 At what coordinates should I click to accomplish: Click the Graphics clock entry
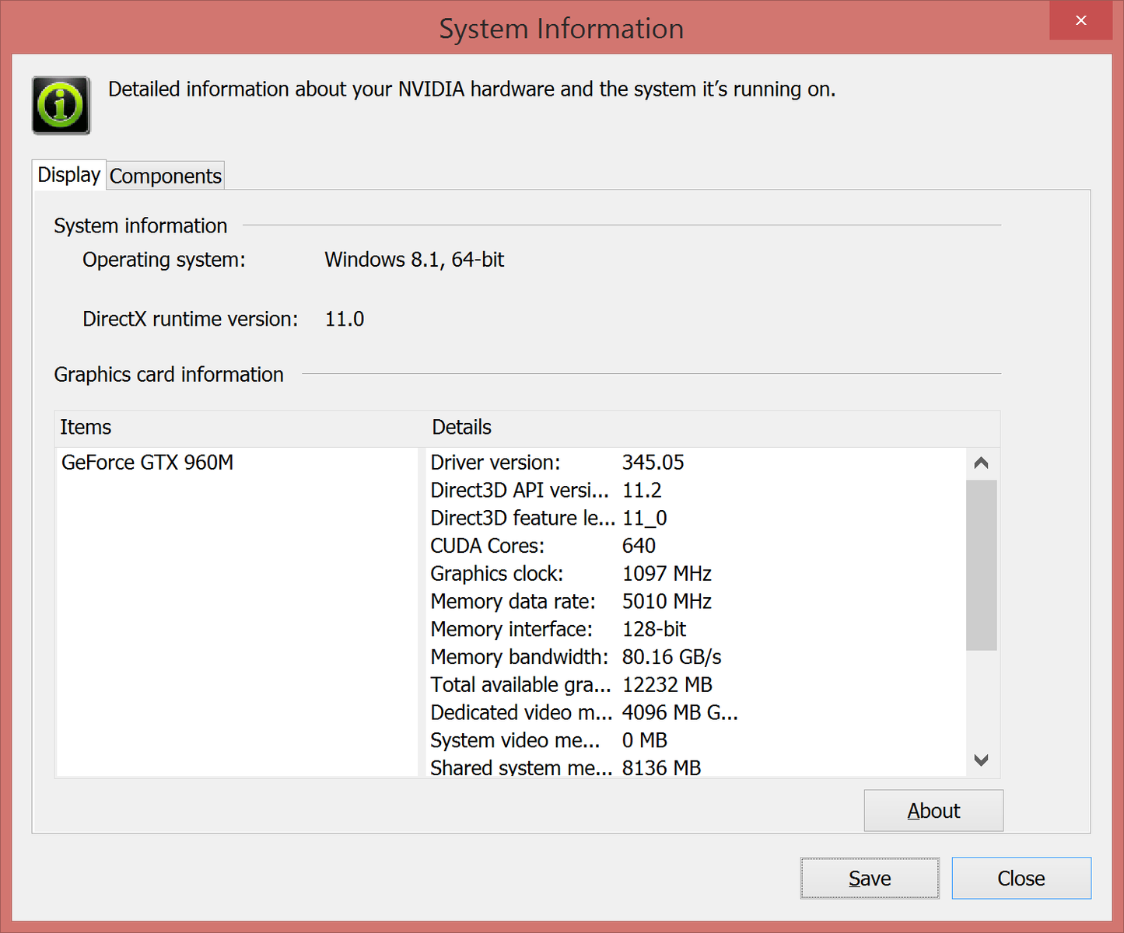[570, 574]
